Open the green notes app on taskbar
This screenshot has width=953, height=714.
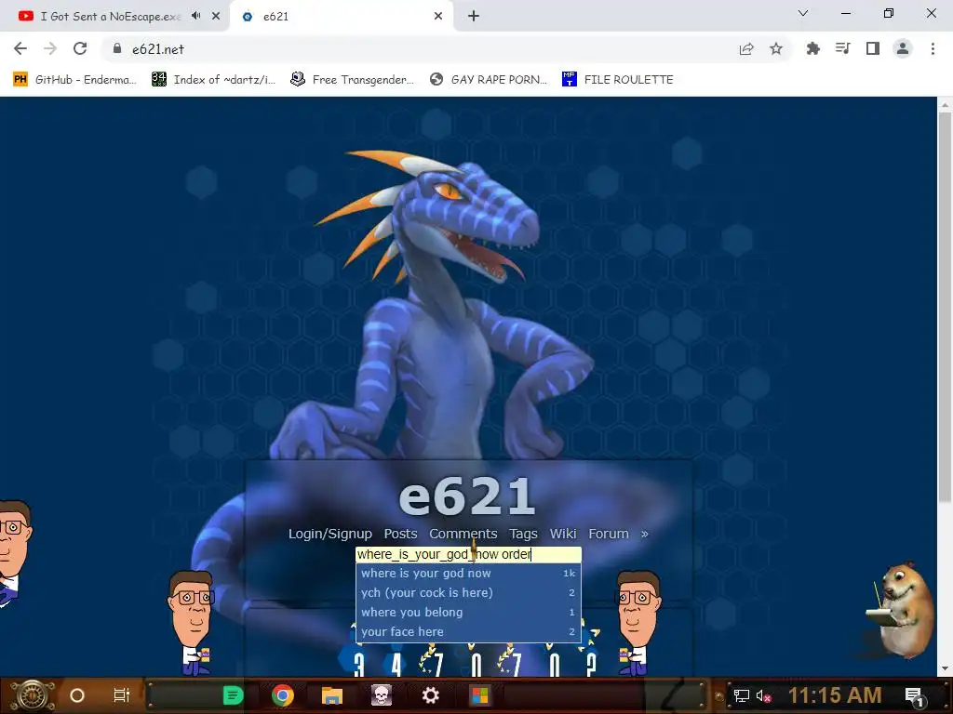(x=233, y=695)
